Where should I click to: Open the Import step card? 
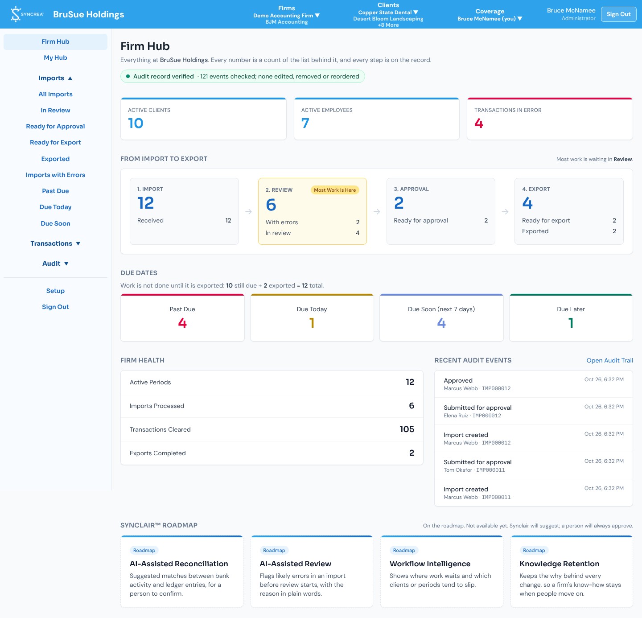pos(184,211)
